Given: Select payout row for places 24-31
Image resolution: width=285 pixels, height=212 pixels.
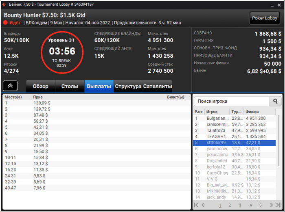Looking at the screenshot, I should coord(97,176).
